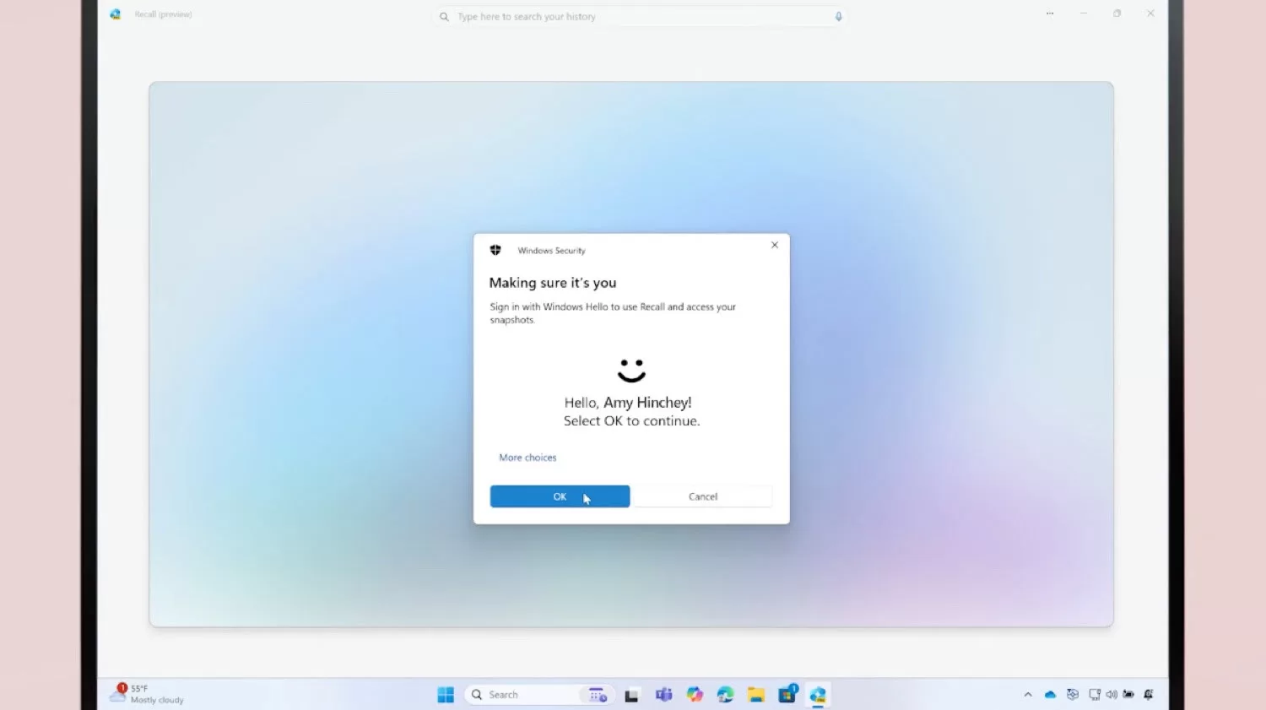Open File Explorer from the taskbar
This screenshot has width=1266, height=710.
click(755, 694)
